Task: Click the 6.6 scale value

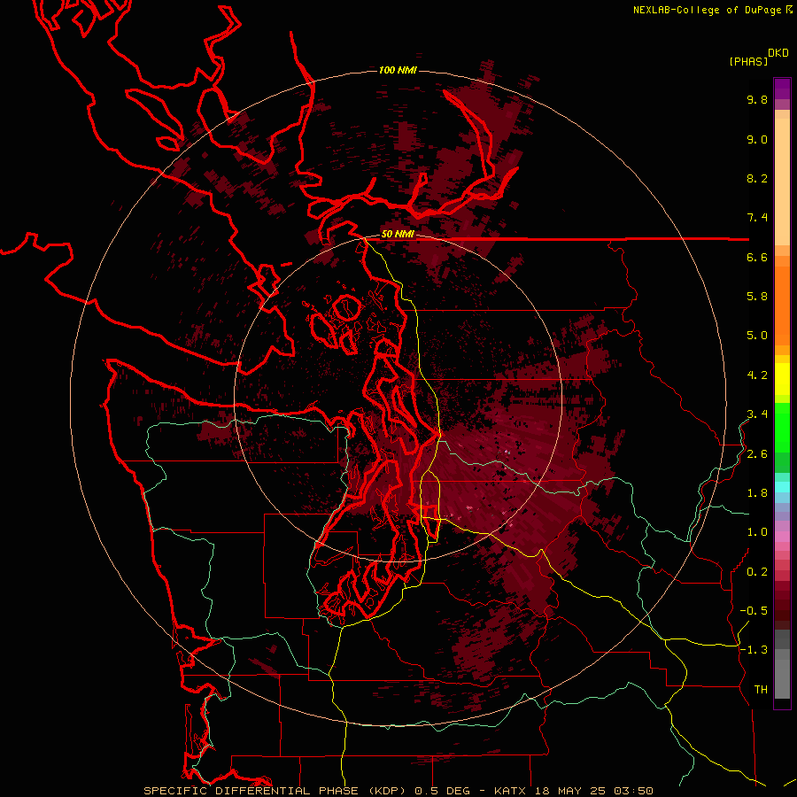Action: (757, 257)
